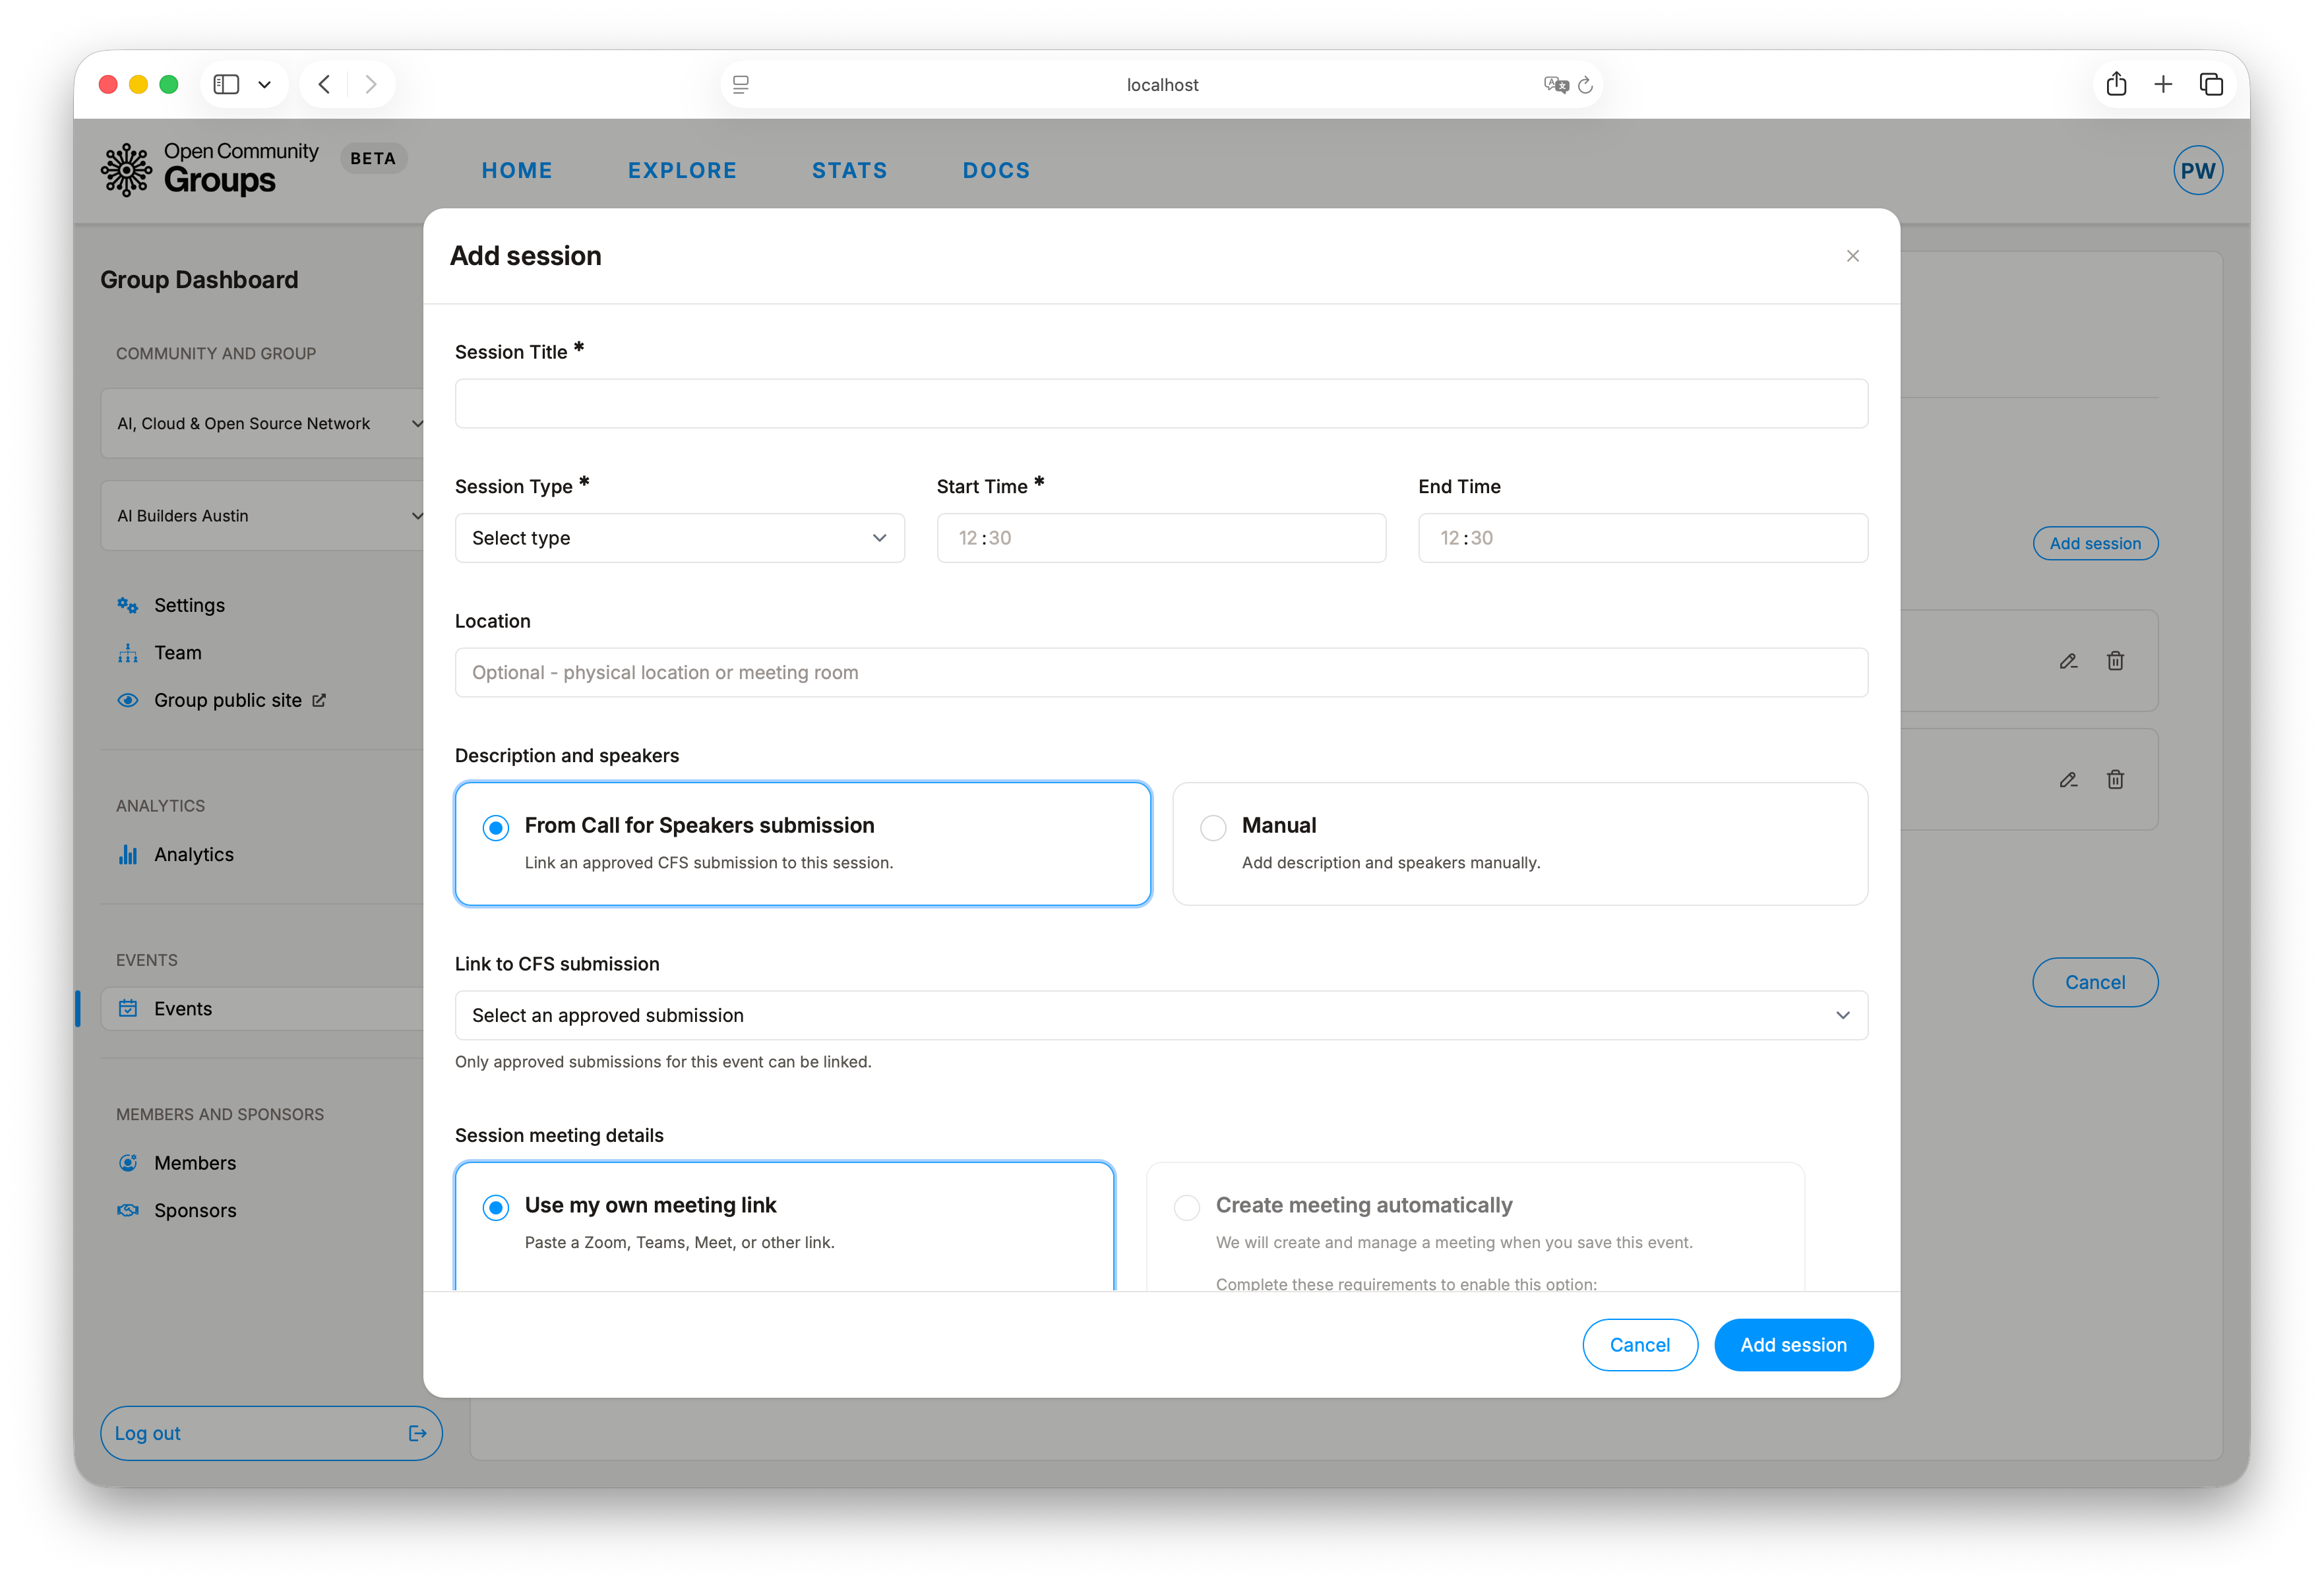Go forward with the Safari forward arrow
The height and width of the screenshot is (1585, 2324).
point(370,84)
